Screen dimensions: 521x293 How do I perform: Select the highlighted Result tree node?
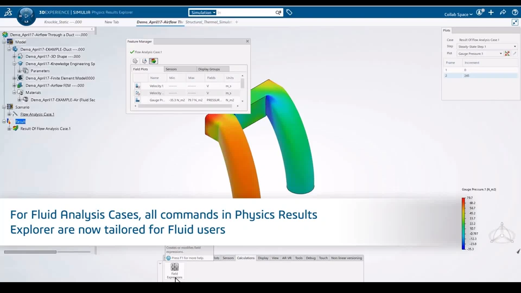click(x=20, y=121)
